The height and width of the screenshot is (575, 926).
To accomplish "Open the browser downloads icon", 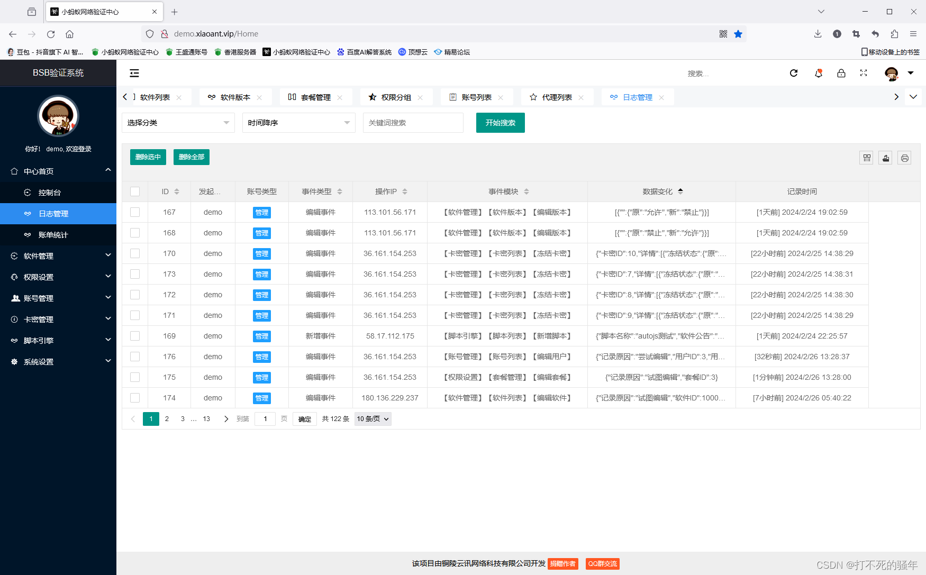I will 818,34.
